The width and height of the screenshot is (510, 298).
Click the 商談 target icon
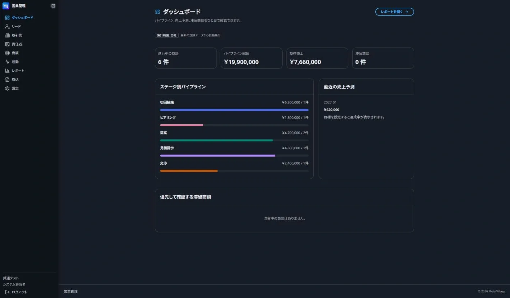coord(7,53)
